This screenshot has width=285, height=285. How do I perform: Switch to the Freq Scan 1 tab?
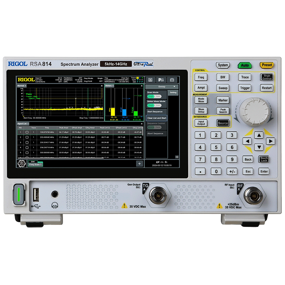[35, 164]
